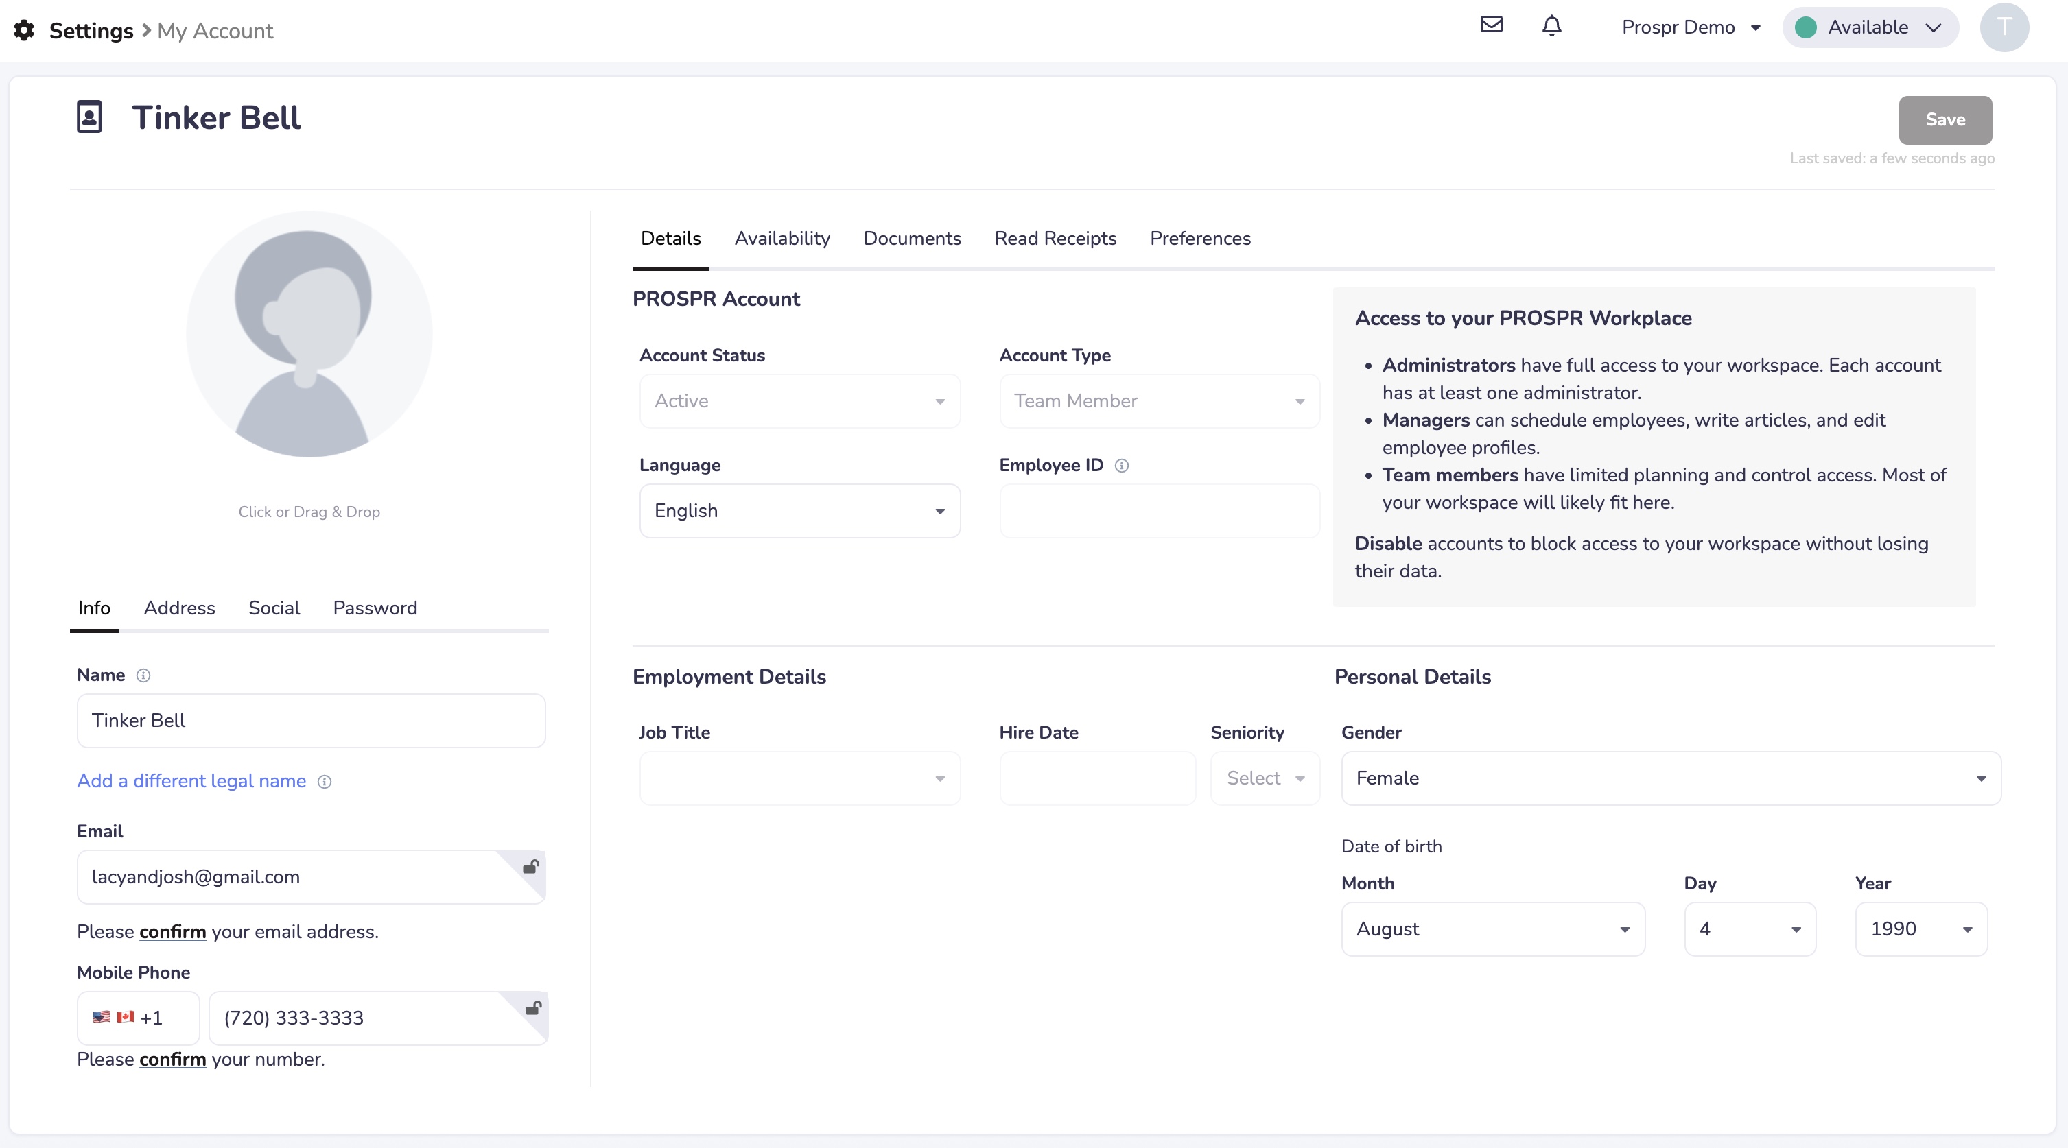Click Settings in the breadcrumb

tap(91, 30)
